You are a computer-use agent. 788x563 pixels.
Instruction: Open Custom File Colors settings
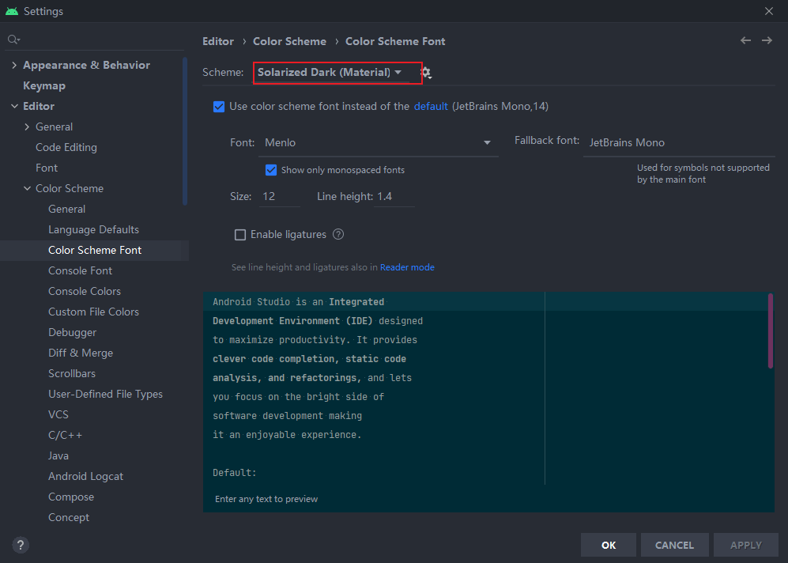pos(93,312)
